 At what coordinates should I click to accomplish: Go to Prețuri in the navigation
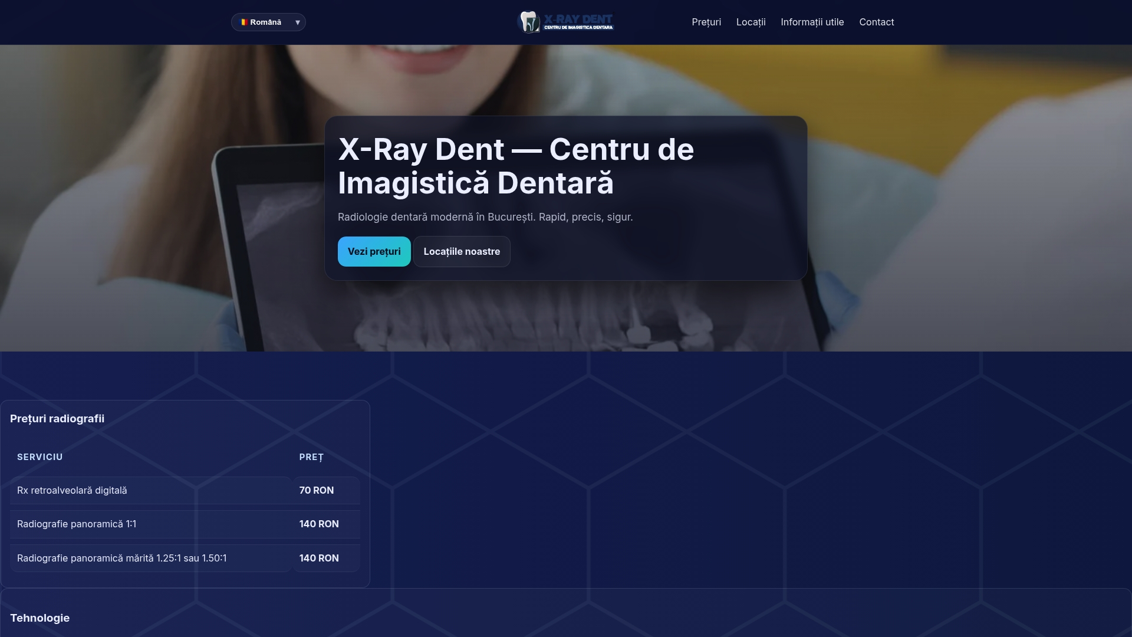pos(706,22)
